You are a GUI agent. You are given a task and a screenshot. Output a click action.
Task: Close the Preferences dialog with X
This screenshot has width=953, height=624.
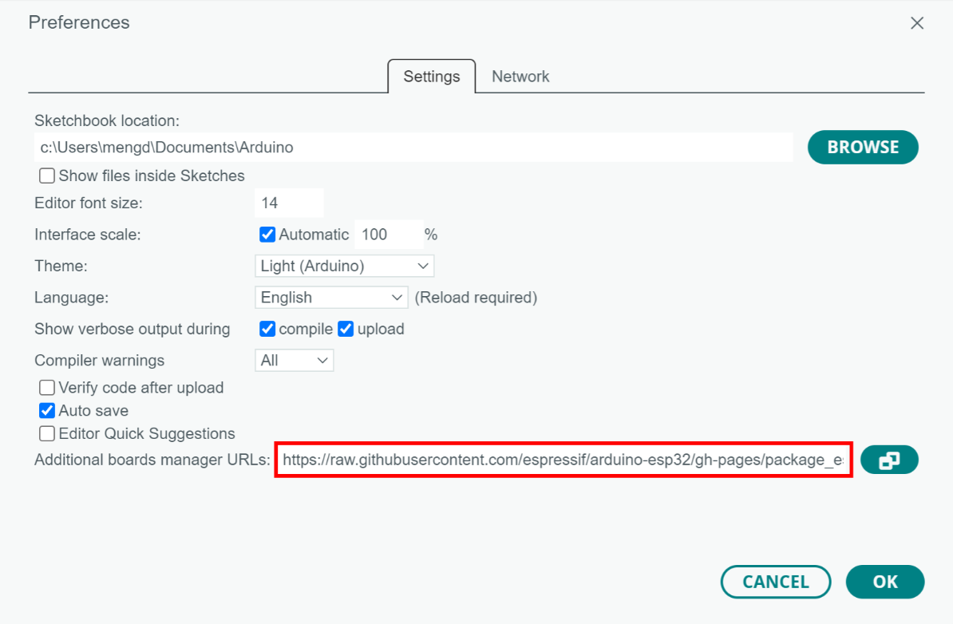(x=917, y=23)
